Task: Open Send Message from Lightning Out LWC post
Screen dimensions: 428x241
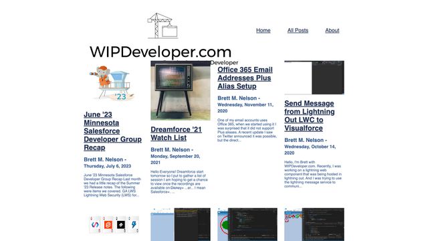Action: tap(309, 116)
